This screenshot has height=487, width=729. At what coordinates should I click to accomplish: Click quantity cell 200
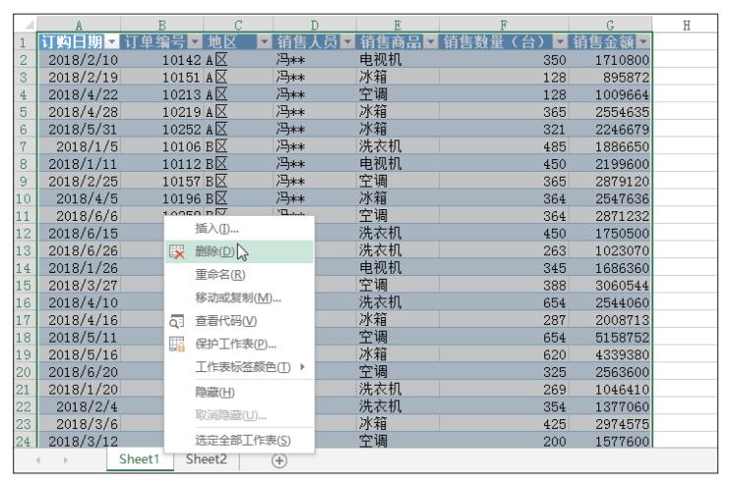[504, 441]
